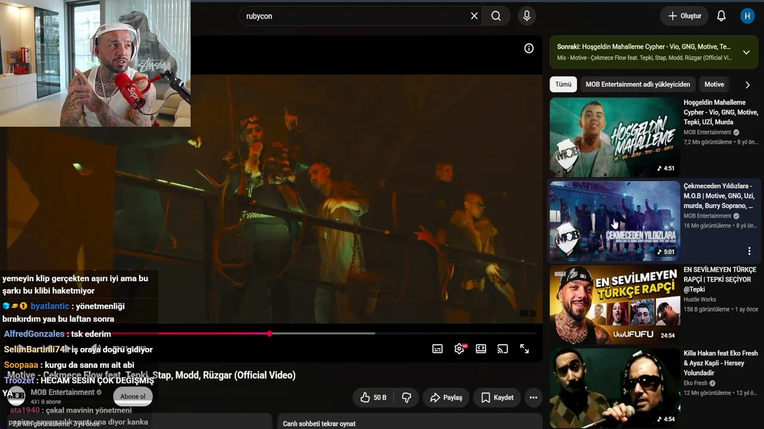Open the player settings gear
The image size is (764, 429).
pos(459,349)
